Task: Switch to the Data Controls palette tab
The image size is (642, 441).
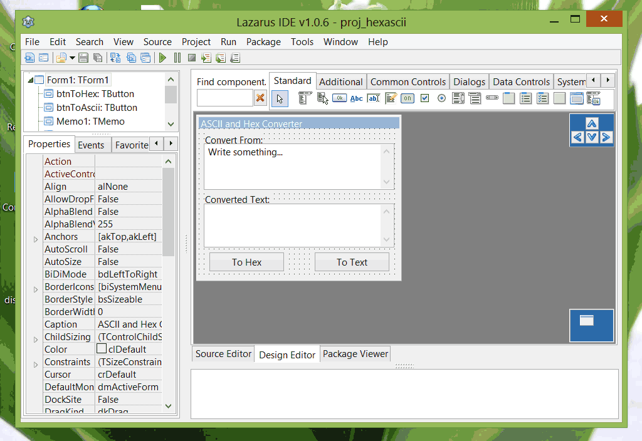Action: [521, 82]
